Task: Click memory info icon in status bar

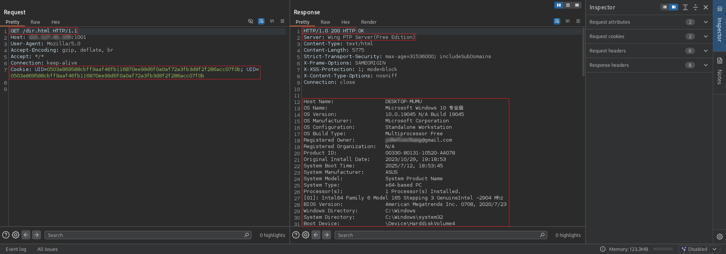Action: tap(603, 249)
